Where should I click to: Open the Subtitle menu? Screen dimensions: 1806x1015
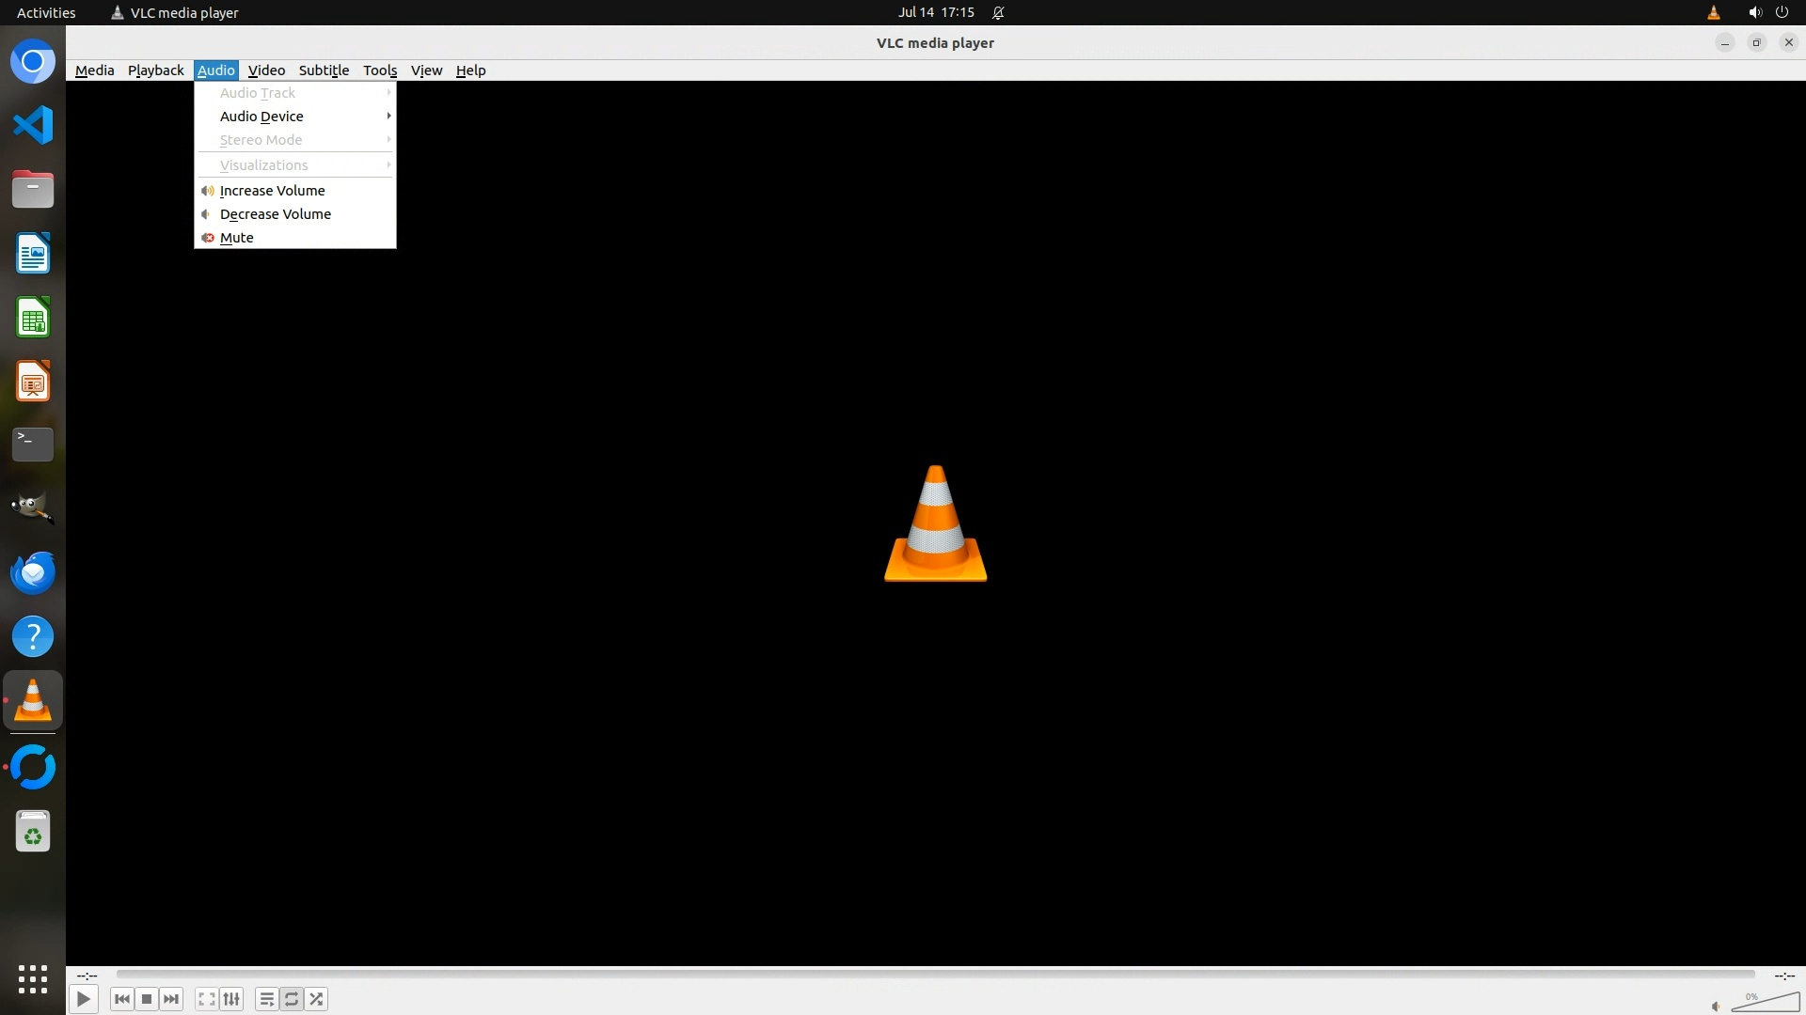coord(324,70)
